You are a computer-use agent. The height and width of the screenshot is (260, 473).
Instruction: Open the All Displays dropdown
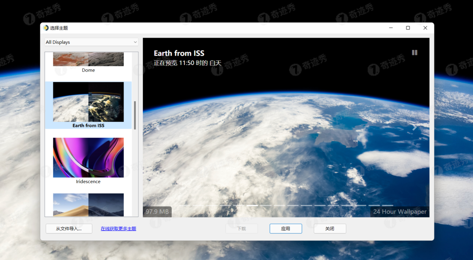[x=92, y=42]
